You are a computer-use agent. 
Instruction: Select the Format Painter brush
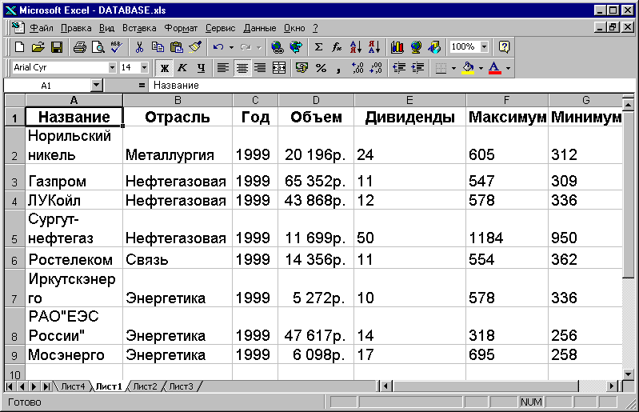click(195, 47)
